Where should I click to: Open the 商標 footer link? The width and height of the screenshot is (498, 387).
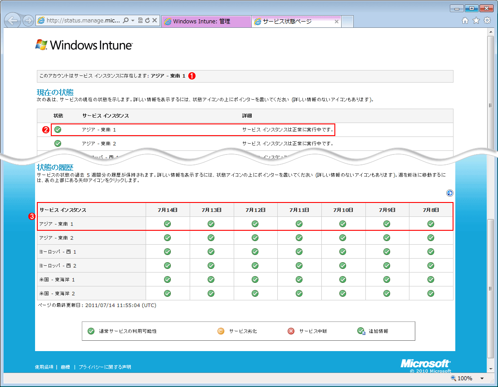pyautogui.click(x=66, y=367)
